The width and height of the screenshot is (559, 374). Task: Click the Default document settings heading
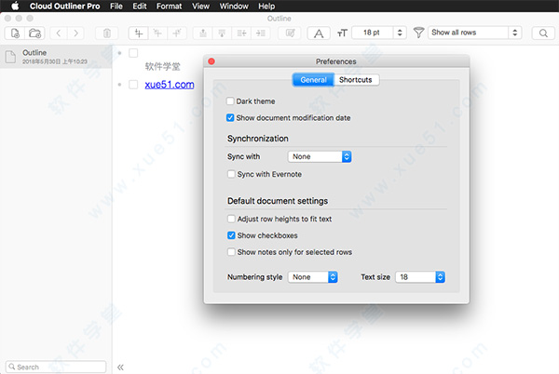[x=278, y=201]
